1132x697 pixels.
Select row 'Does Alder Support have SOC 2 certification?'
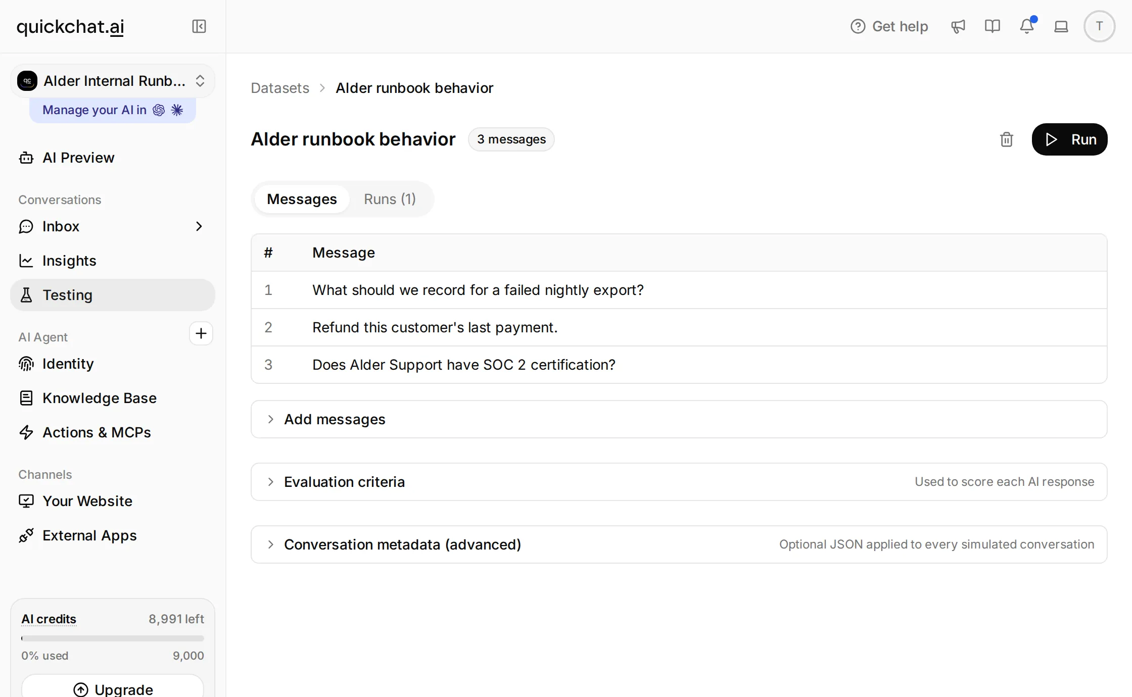point(679,365)
